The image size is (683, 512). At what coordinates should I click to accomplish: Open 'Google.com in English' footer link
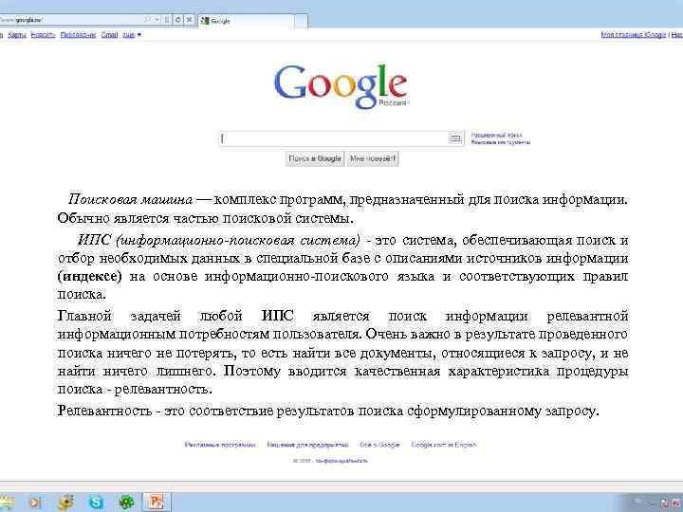coord(444,445)
